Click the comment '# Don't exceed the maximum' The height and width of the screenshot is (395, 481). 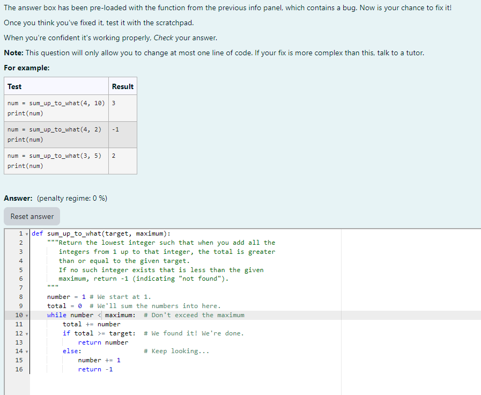(194, 315)
